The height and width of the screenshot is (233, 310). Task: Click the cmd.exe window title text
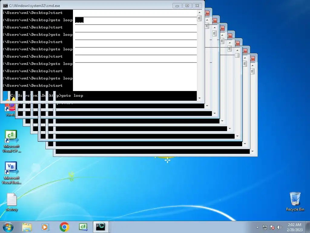tap(35, 6)
